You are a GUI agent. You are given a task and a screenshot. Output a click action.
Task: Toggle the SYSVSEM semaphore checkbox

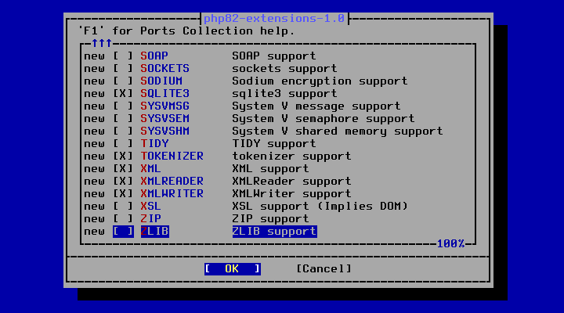[x=123, y=119]
